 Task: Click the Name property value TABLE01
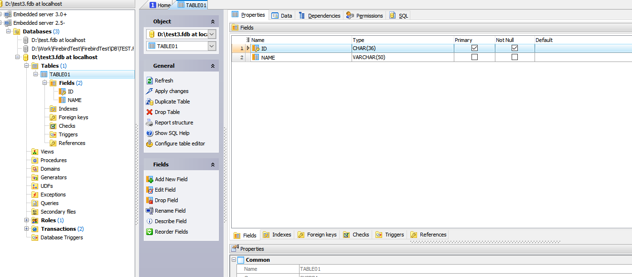tap(465, 269)
